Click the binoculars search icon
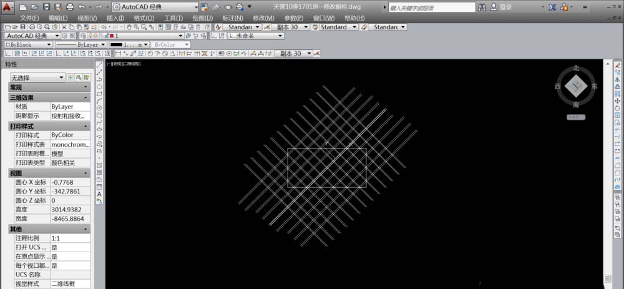The height and width of the screenshot is (289, 624). 482,7
